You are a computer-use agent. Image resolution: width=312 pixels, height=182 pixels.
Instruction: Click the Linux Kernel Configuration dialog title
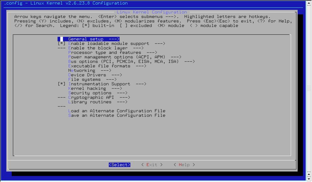click(152, 12)
